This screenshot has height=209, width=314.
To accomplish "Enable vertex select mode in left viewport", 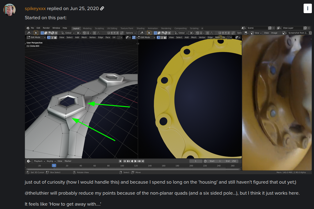I will click(48, 38).
